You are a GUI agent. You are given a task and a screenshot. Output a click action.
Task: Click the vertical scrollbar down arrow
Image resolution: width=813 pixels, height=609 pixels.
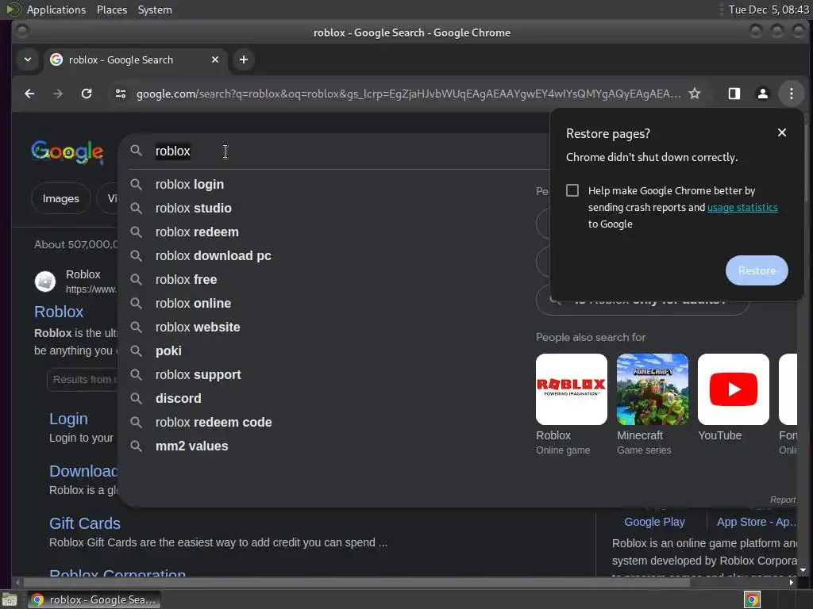(x=803, y=570)
